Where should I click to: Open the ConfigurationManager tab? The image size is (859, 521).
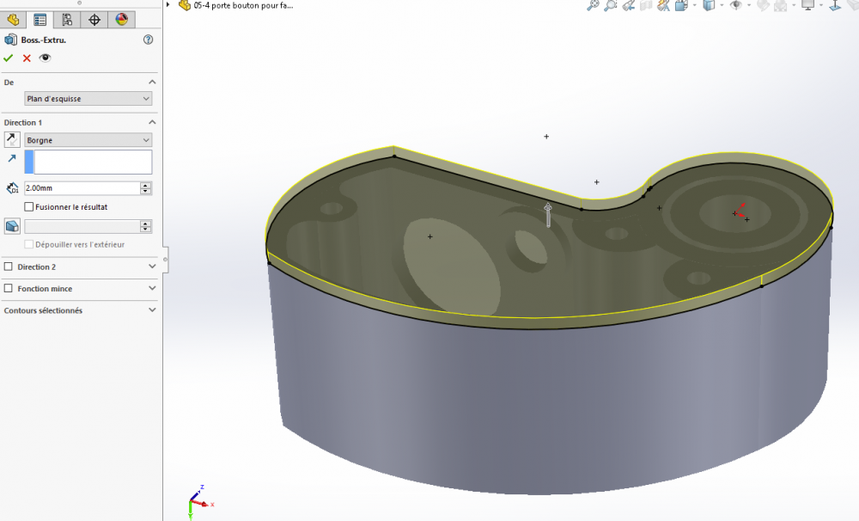67,20
